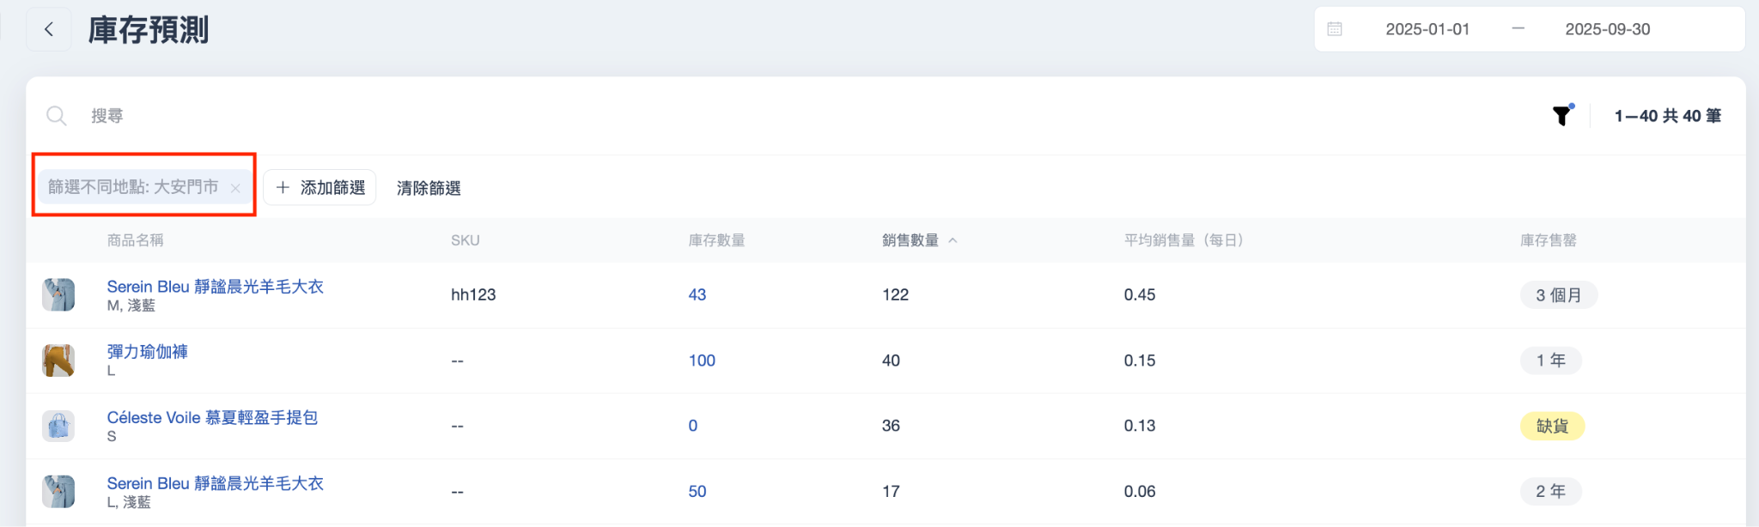Click the plus icon in 添加篩選
This screenshot has width=1759, height=527.
[283, 187]
